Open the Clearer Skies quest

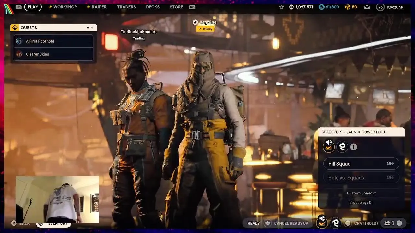click(53, 54)
